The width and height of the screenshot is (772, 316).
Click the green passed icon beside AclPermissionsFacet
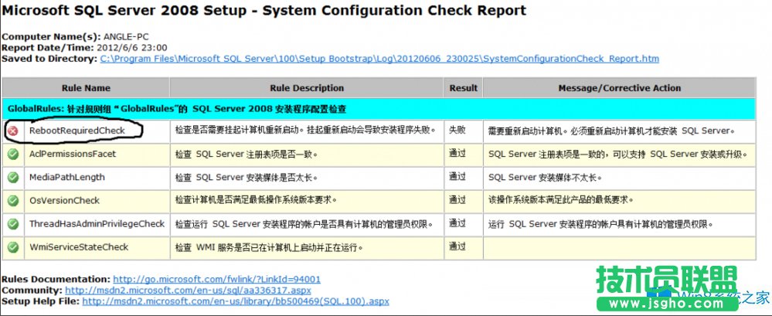pos(13,155)
